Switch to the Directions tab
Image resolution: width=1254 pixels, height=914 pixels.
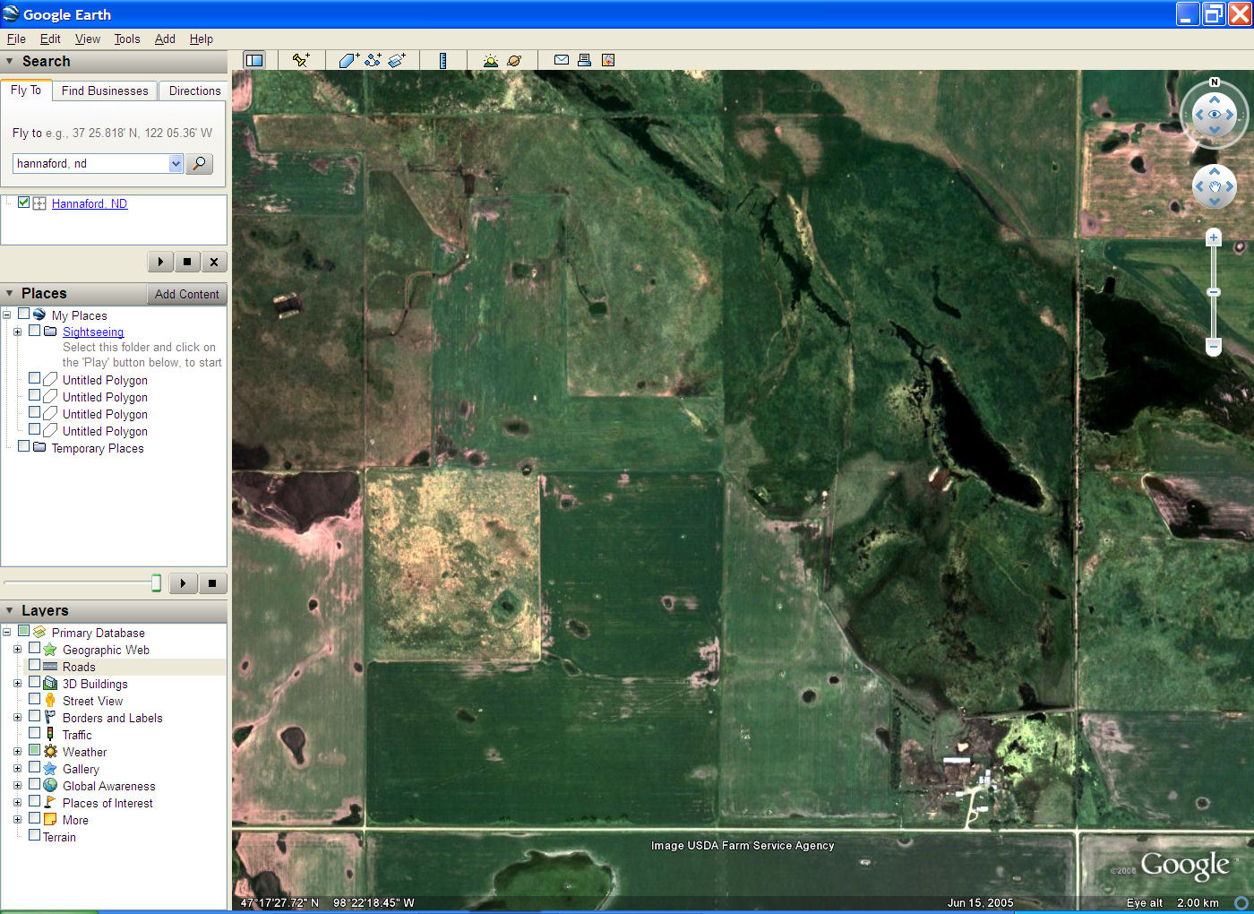point(194,91)
